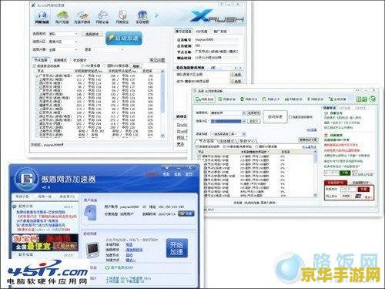Screen dimensions: 385x289
Task: Click the green window node list scrollbar
Action: 316,173
